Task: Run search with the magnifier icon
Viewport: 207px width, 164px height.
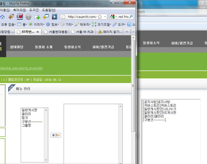Action: (x=131, y=17)
